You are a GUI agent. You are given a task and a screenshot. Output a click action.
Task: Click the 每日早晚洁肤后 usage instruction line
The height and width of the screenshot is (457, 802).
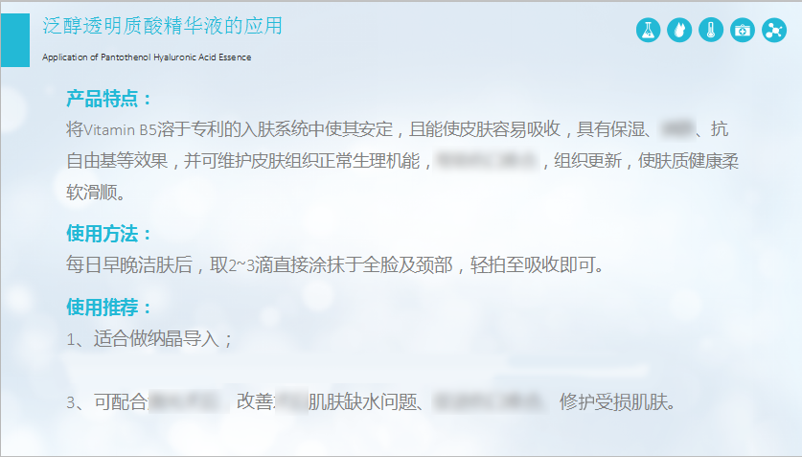335,264
